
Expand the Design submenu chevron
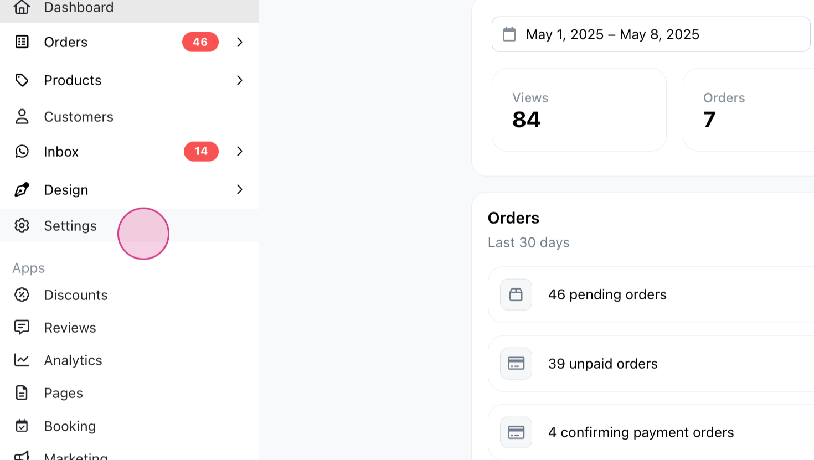240,189
